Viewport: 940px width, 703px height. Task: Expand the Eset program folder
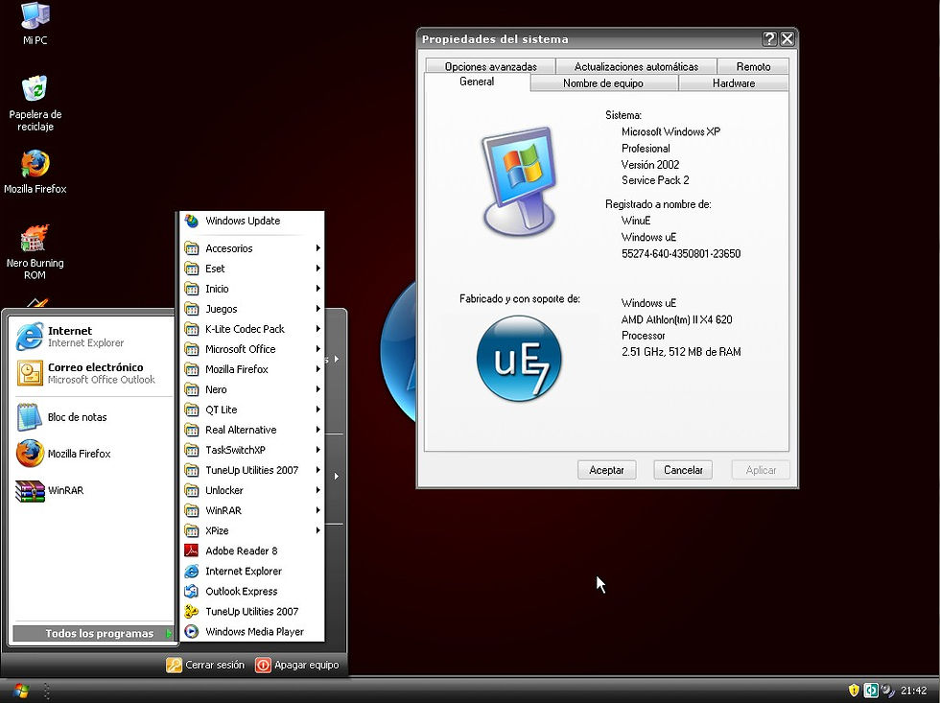(x=251, y=269)
